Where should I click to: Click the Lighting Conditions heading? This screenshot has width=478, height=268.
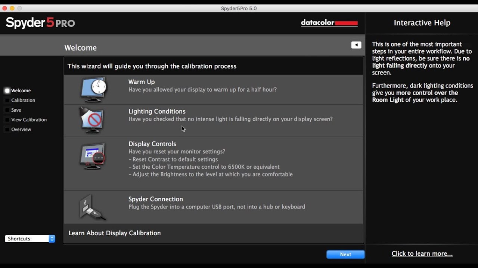click(x=157, y=111)
